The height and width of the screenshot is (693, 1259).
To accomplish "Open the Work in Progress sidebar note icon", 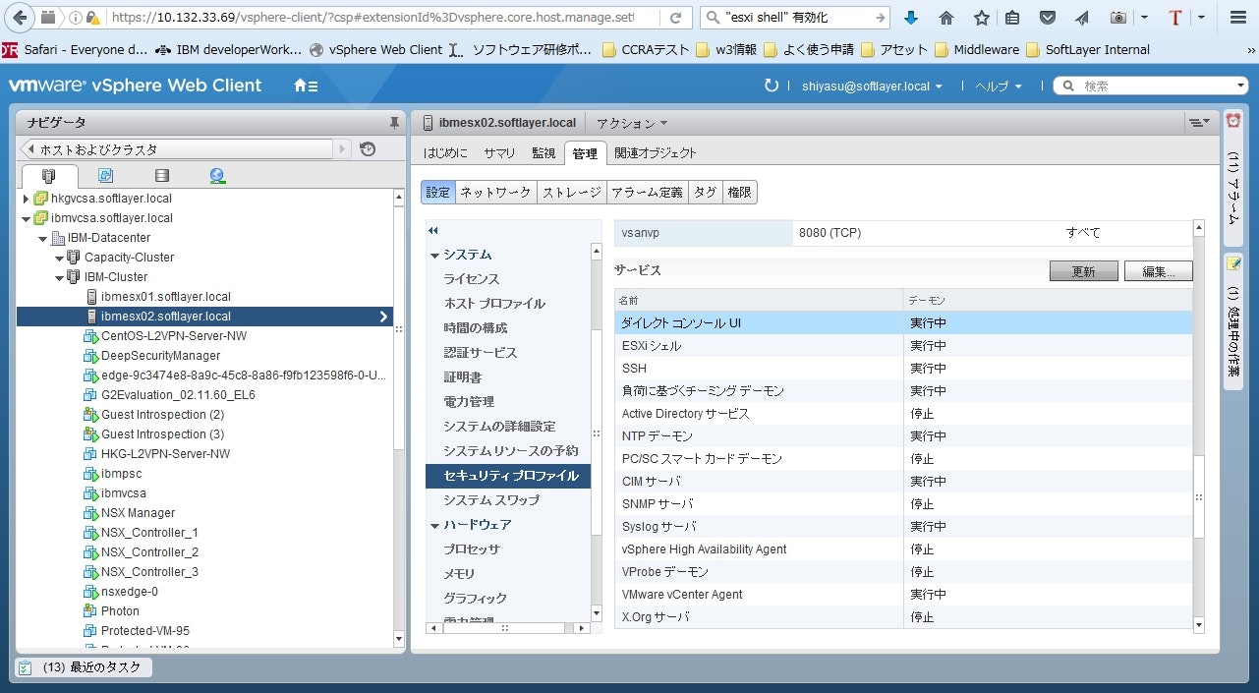I will pyautogui.click(x=1233, y=263).
